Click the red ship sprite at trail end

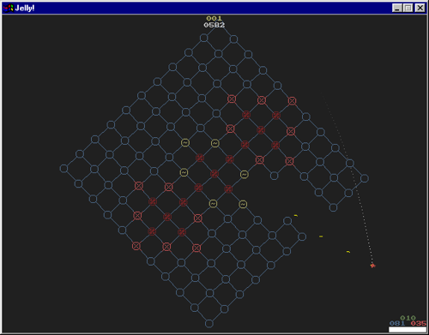pos(372,266)
